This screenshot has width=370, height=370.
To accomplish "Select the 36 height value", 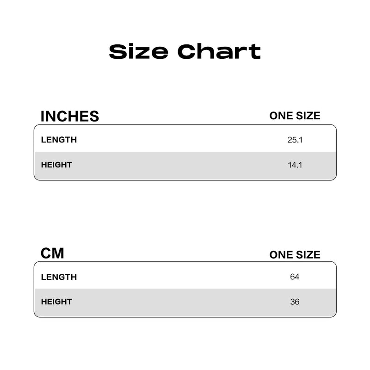I will (x=295, y=302).
